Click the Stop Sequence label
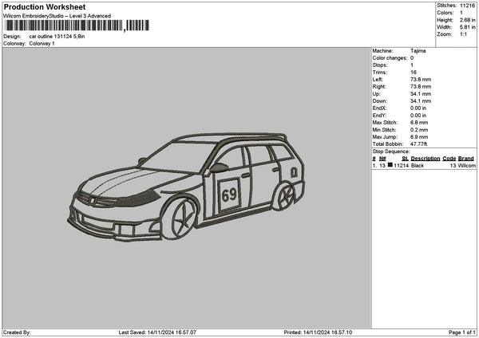Viewport: 479px width, 338px height. coord(389,149)
